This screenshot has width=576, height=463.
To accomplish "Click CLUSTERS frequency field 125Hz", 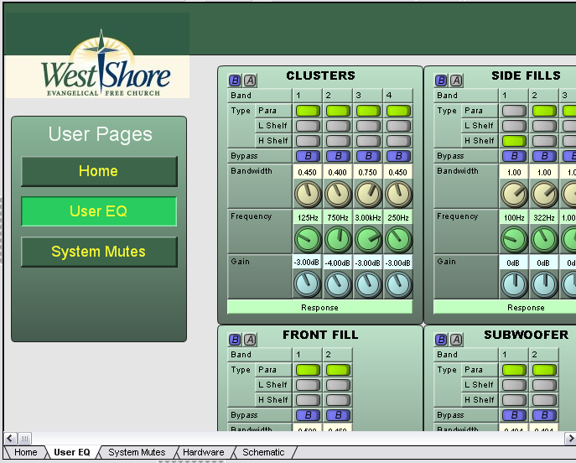I will [308, 217].
